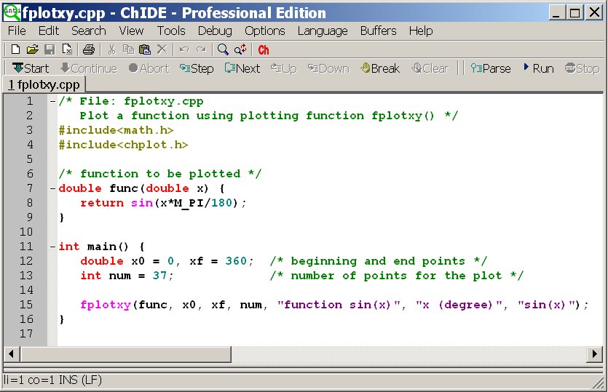Viewport: 608px width, 392px height.
Task: Cut selection with the scissors icon
Action: pyautogui.click(x=111, y=49)
